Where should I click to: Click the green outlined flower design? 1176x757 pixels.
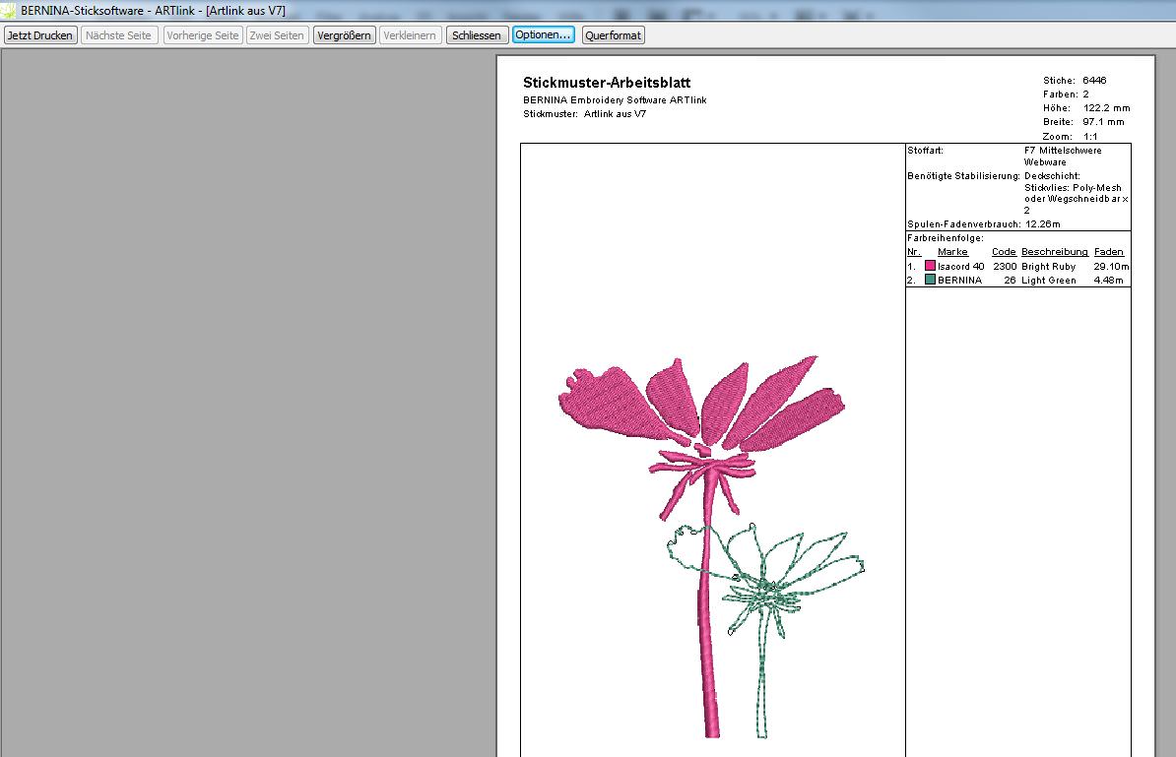point(778,586)
